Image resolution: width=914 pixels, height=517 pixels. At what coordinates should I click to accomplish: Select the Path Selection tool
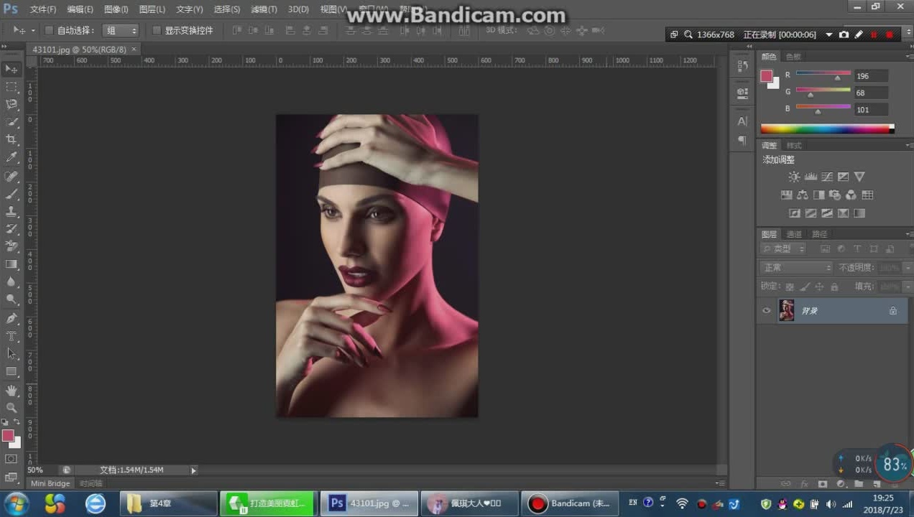point(11,353)
